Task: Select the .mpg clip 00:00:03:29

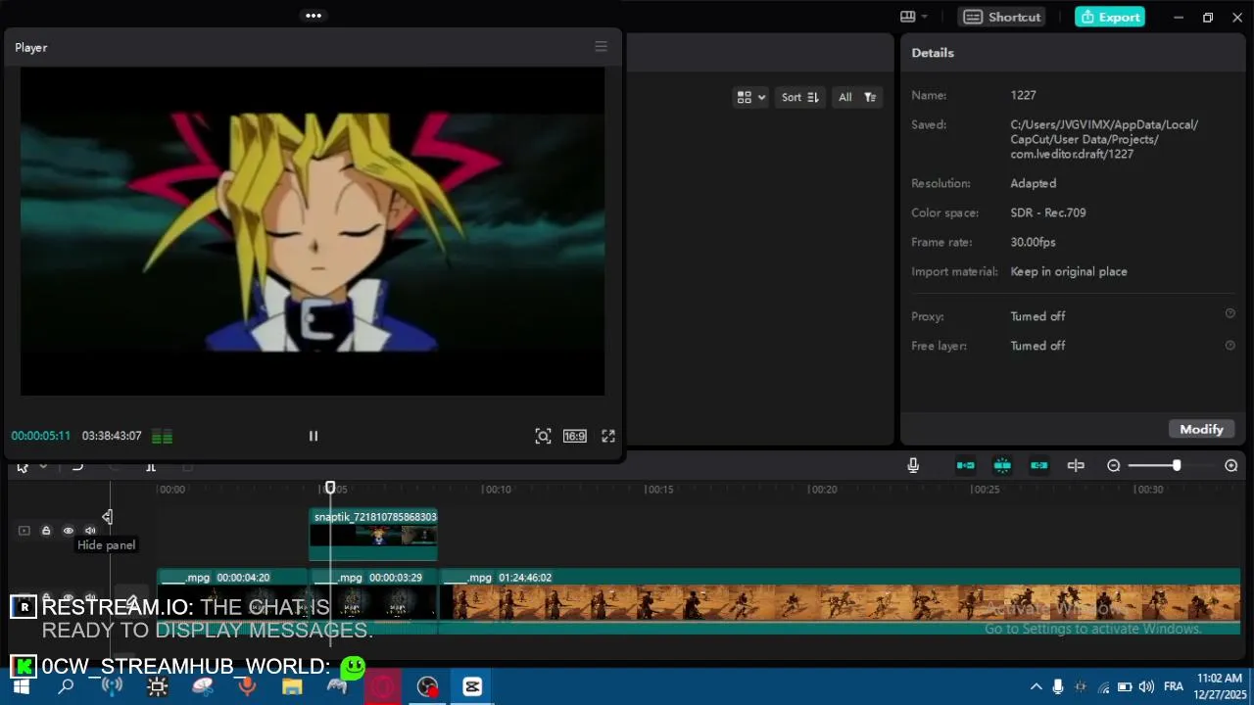Action: [373, 601]
